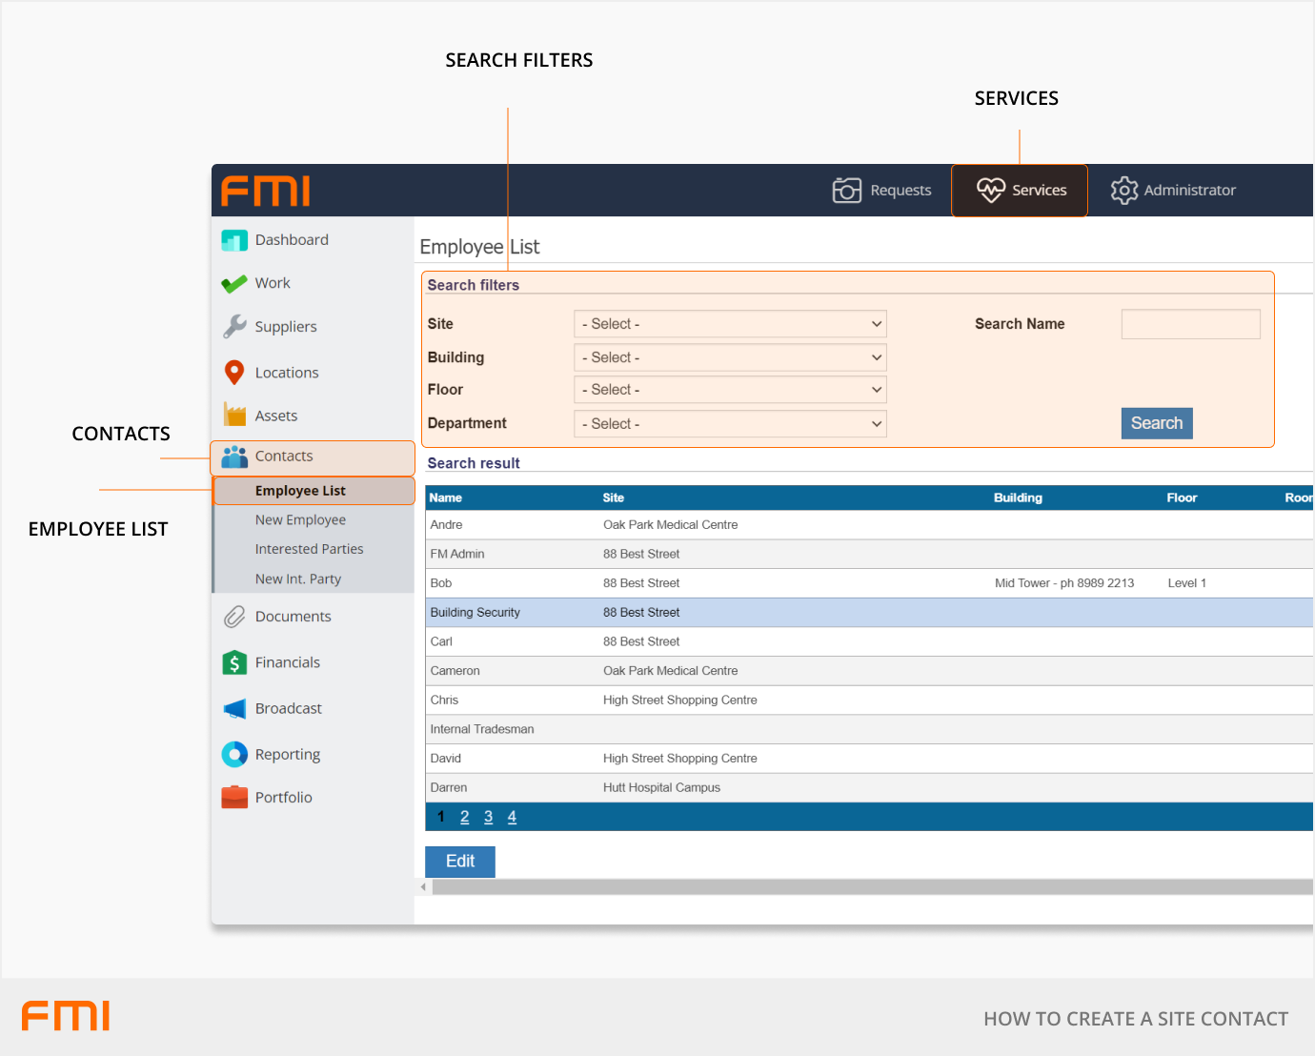Image resolution: width=1315 pixels, height=1056 pixels.
Task: Open the Reporting chart icon
Action: 234,755
